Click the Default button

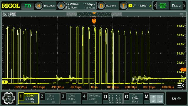(x=177, y=6)
